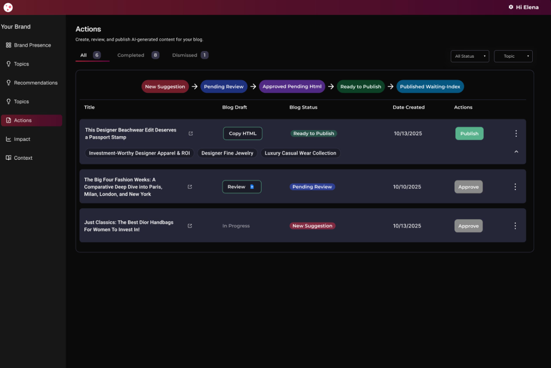
Task: Open three-dot menu for Designer Beachwear row
Action: pos(516,133)
